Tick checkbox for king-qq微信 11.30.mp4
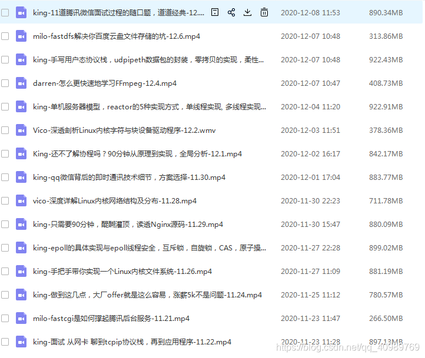Image resolution: width=425 pixels, height=358 pixels. click(5, 178)
